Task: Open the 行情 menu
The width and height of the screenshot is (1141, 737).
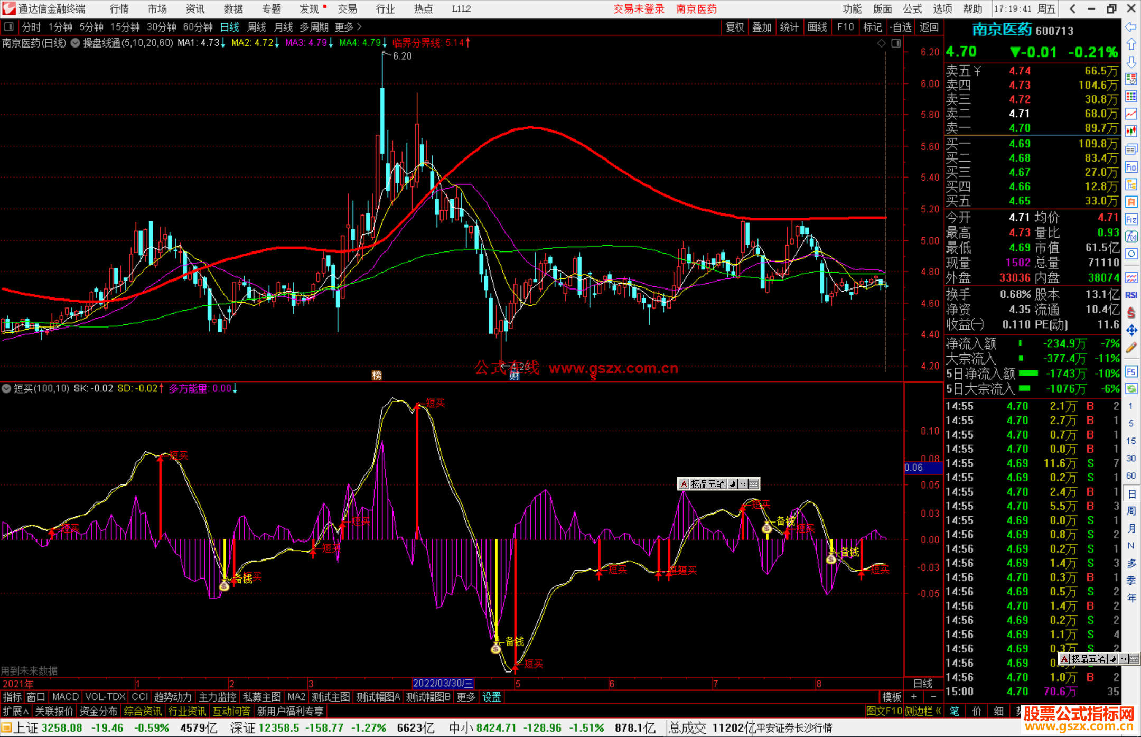Action: [x=119, y=8]
